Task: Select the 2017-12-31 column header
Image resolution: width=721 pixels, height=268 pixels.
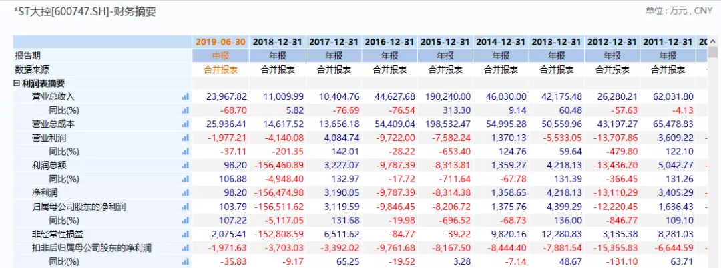Action: tap(334, 42)
